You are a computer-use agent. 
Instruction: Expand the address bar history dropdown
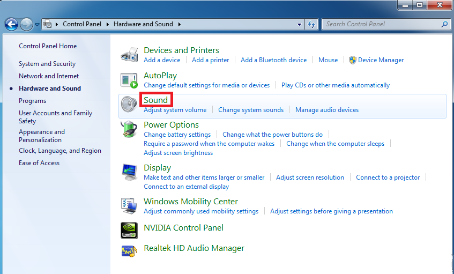point(300,24)
